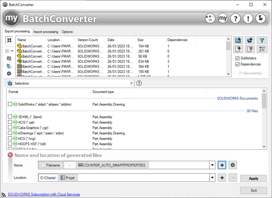Image resolution: width=272 pixels, height=198 pixels.
Task: Check the HOOPS HSF (*.hsf) checkbox
Action: pos(10,144)
